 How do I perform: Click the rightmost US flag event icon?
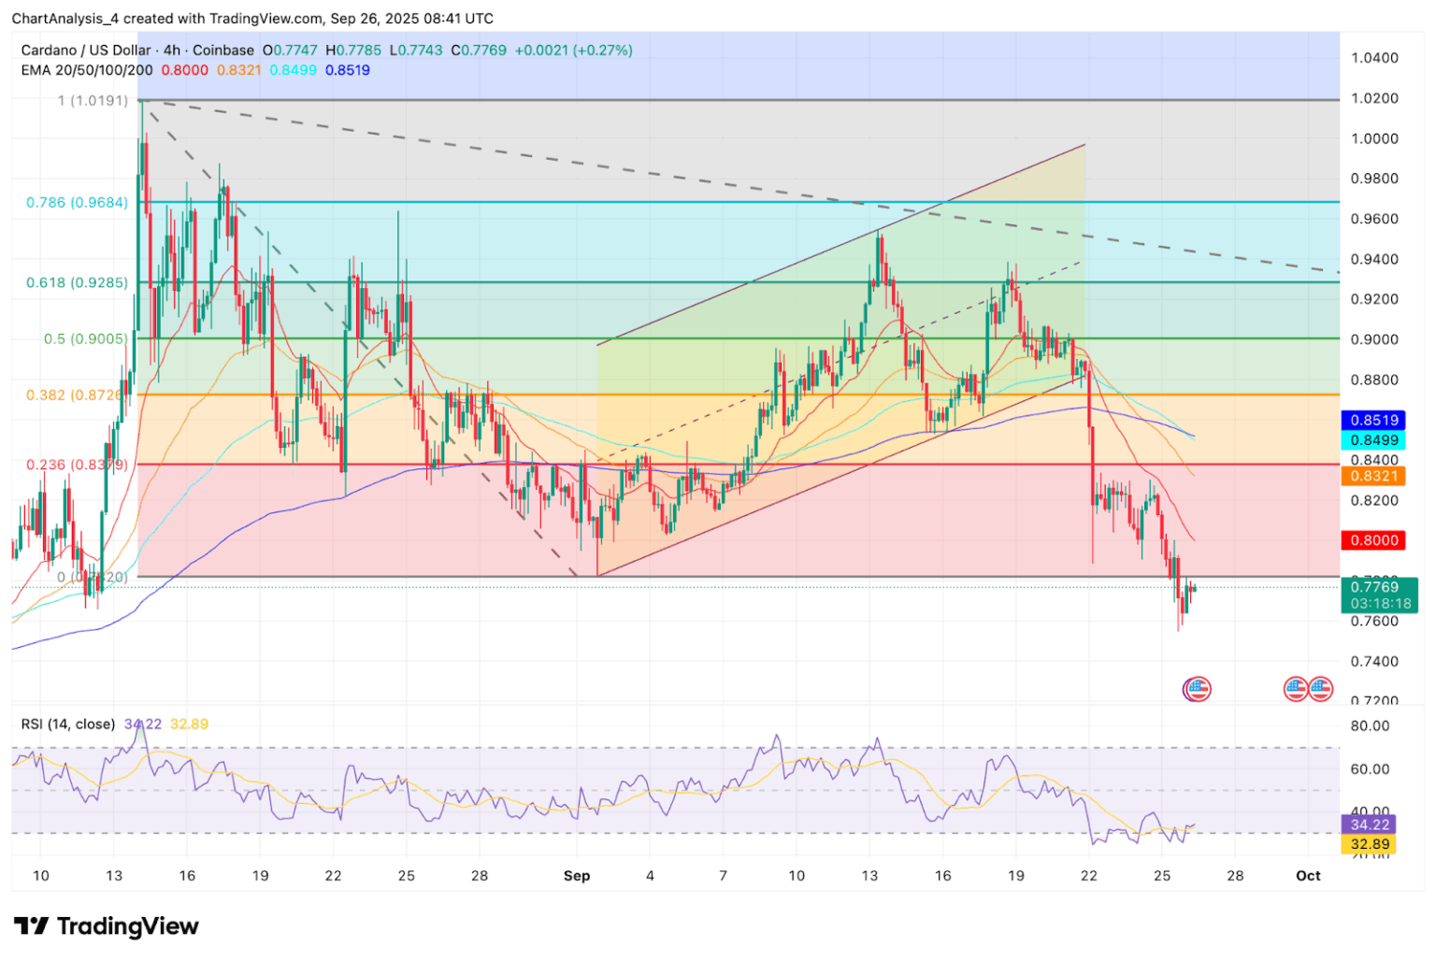(x=1320, y=689)
